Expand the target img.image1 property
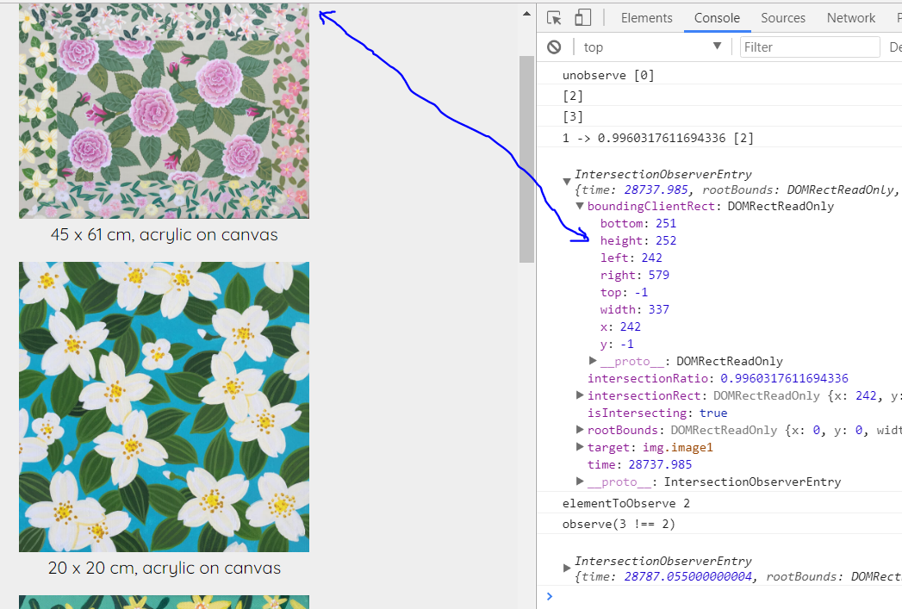902x609 pixels. [x=580, y=447]
